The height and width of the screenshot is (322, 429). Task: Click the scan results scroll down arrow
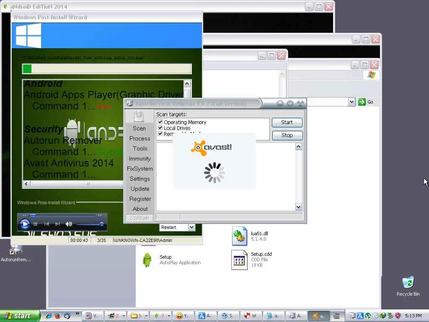point(298,207)
